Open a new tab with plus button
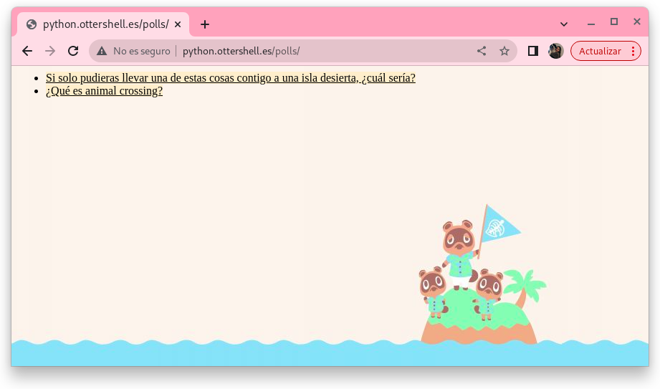The width and height of the screenshot is (660, 389). click(205, 24)
